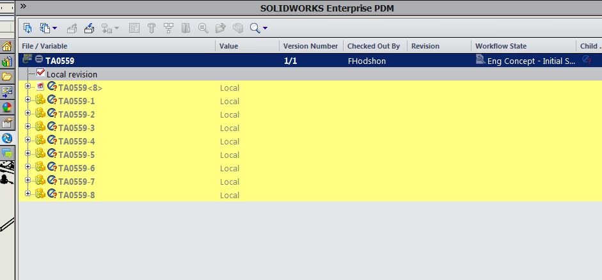
Task: Click the assembly file icon beside TA0559-7
Action: pyautogui.click(x=40, y=180)
